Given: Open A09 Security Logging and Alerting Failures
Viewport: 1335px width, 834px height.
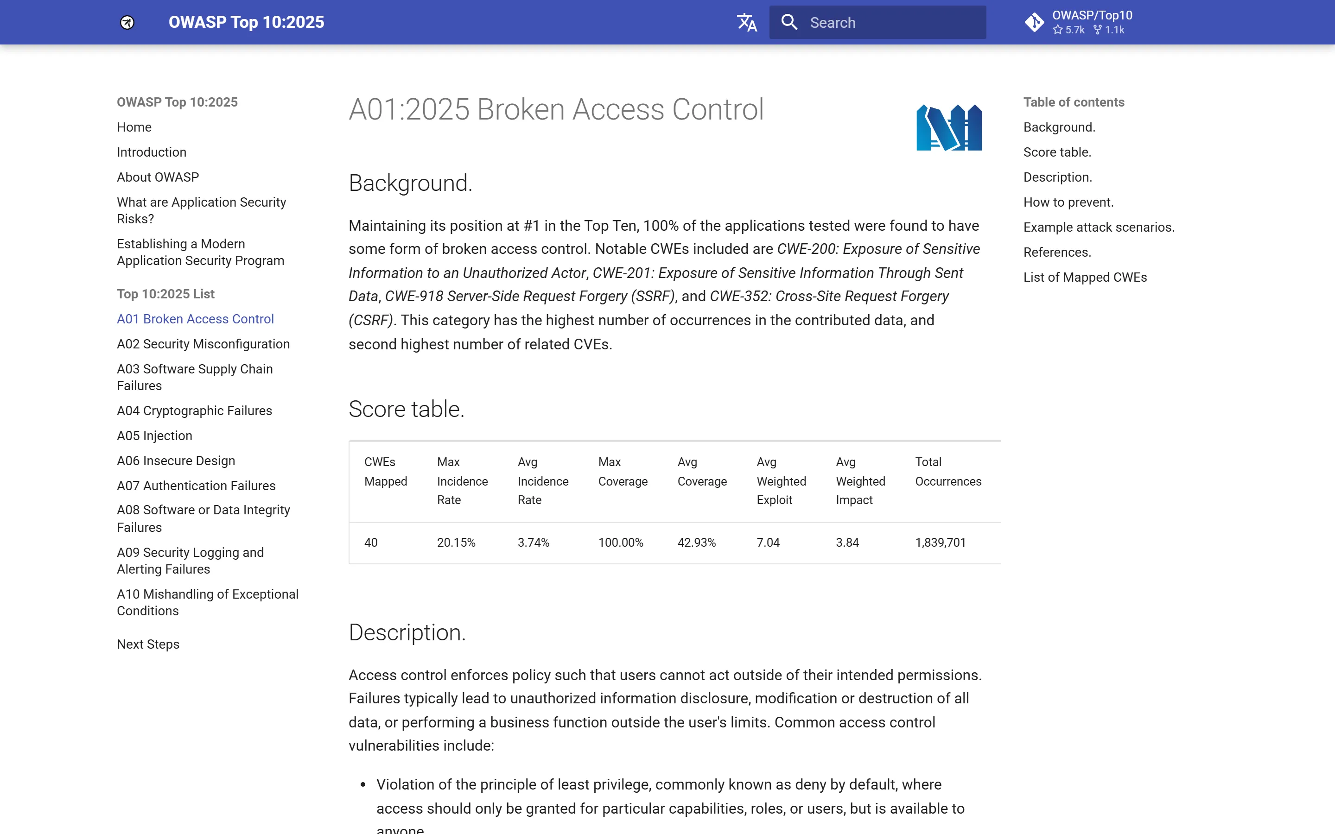Looking at the screenshot, I should [x=191, y=561].
